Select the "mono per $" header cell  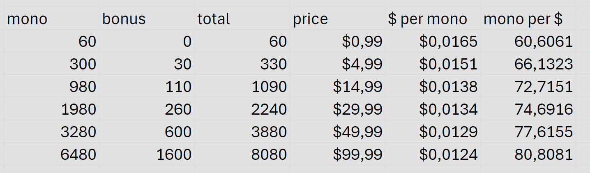(x=528, y=19)
